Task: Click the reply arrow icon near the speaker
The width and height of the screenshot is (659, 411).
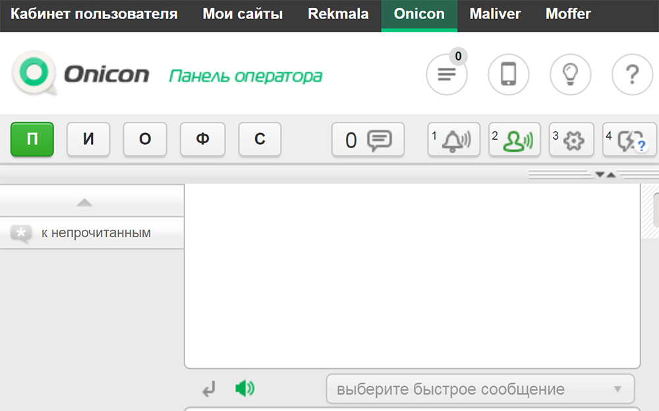Action: click(208, 388)
